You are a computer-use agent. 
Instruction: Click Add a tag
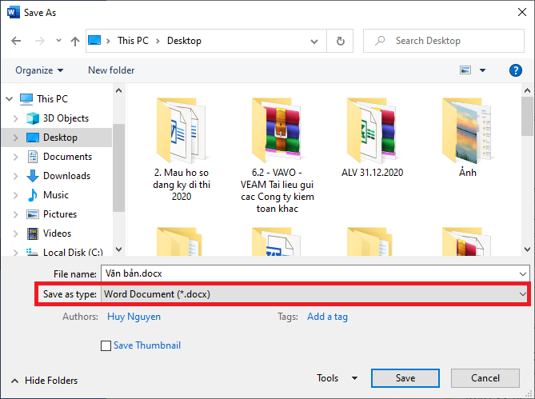pos(327,317)
